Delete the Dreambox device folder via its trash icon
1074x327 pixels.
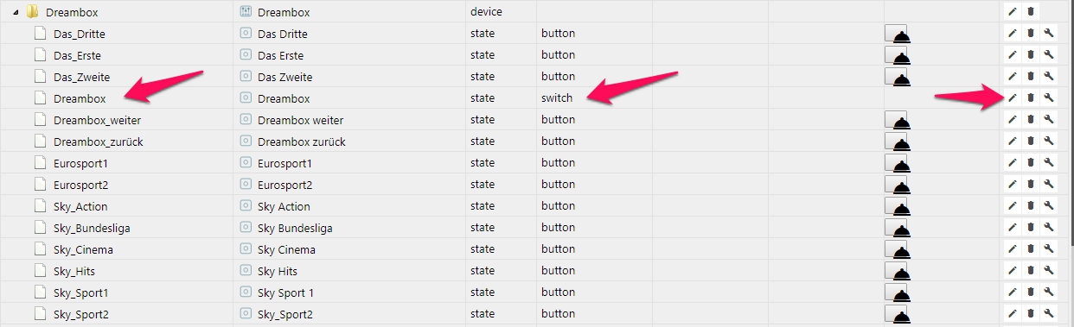pyautogui.click(x=1030, y=11)
